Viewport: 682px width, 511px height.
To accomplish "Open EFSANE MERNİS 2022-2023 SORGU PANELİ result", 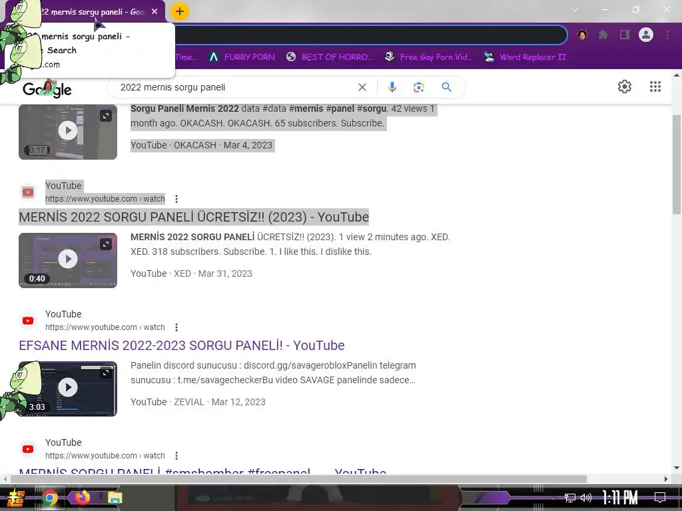I will [182, 345].
